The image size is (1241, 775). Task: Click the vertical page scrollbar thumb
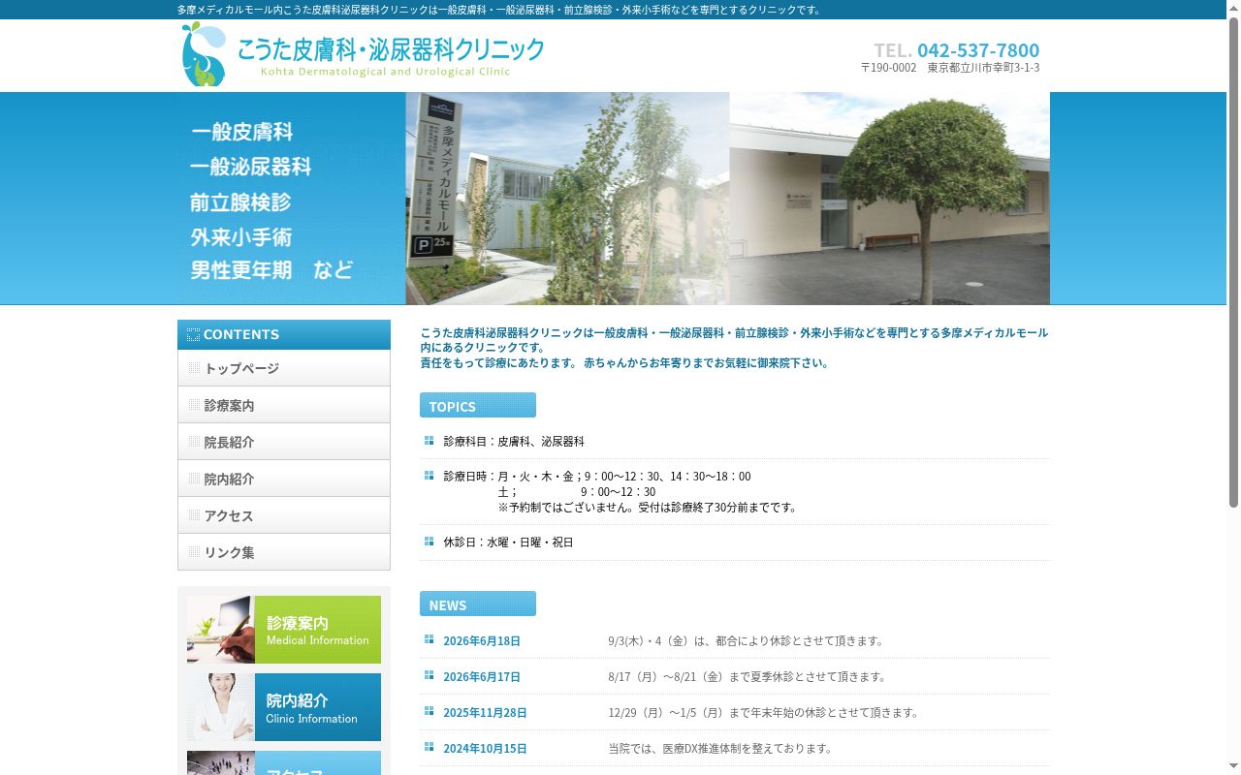(x=1233, y=262)
